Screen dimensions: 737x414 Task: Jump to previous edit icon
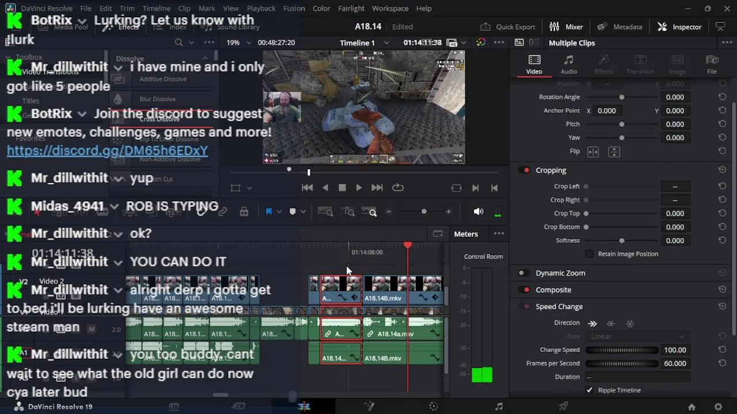pyautogui.click(x=494, y=187)
